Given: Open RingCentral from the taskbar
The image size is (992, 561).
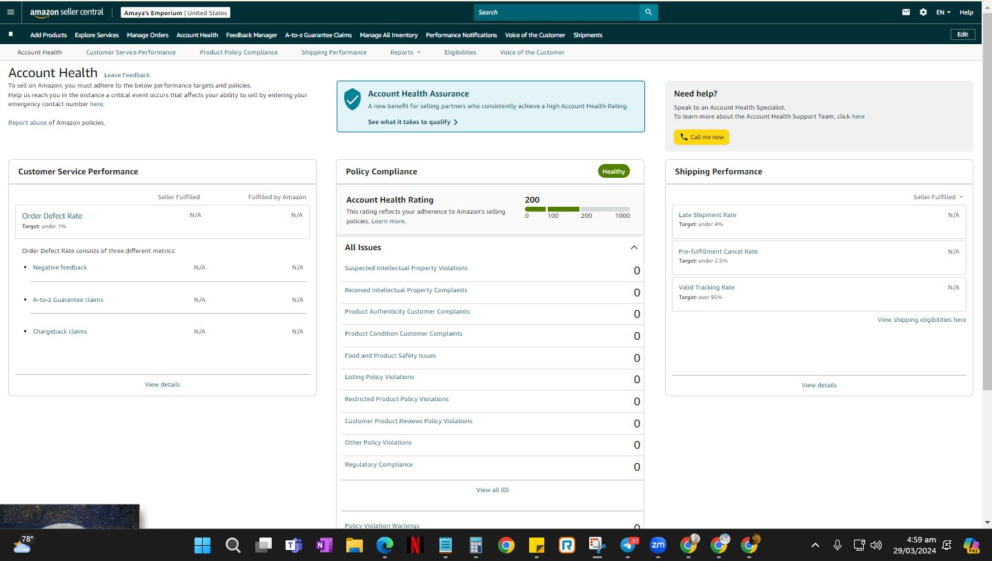Looking at the screenshot, I should [567, 545].
